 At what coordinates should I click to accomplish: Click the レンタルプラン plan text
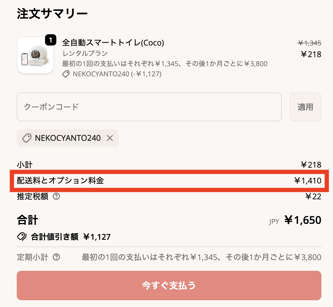pos(85,53)
